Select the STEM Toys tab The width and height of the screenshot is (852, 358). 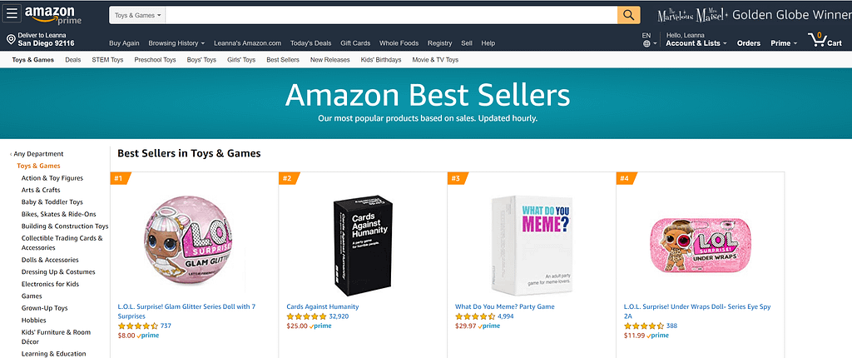click(x=107, y=60)
